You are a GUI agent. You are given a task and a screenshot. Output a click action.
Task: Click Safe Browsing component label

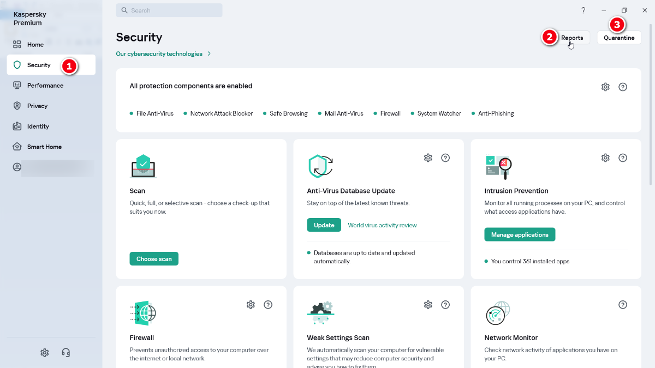click(289, 113)
